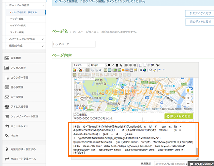This screenshot has height=166, width=214.
Task: Undo the last edit
Action: click(x=160, y=70)
